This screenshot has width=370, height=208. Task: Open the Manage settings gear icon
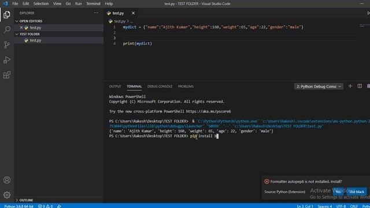pyautogui.click(x=7, y=195)
